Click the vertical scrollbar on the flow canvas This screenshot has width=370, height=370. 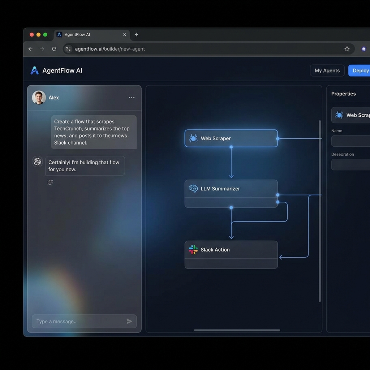pyautogui.click(x=319, y=211)
